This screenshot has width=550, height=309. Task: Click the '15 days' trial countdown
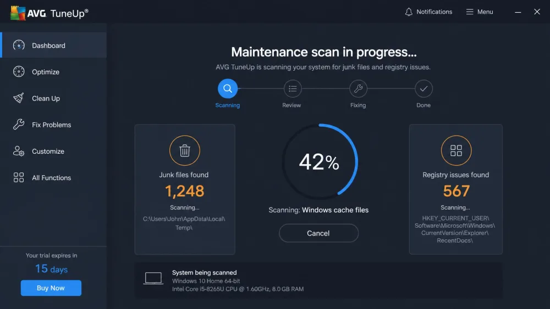51,269
